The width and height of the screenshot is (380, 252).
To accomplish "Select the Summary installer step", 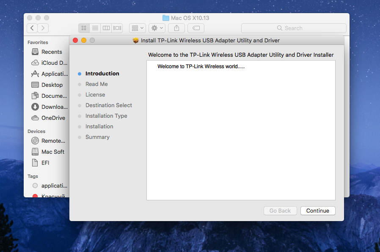I will (x=97, y=137).
